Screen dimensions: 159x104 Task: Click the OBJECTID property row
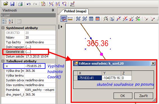pos(30,33)
